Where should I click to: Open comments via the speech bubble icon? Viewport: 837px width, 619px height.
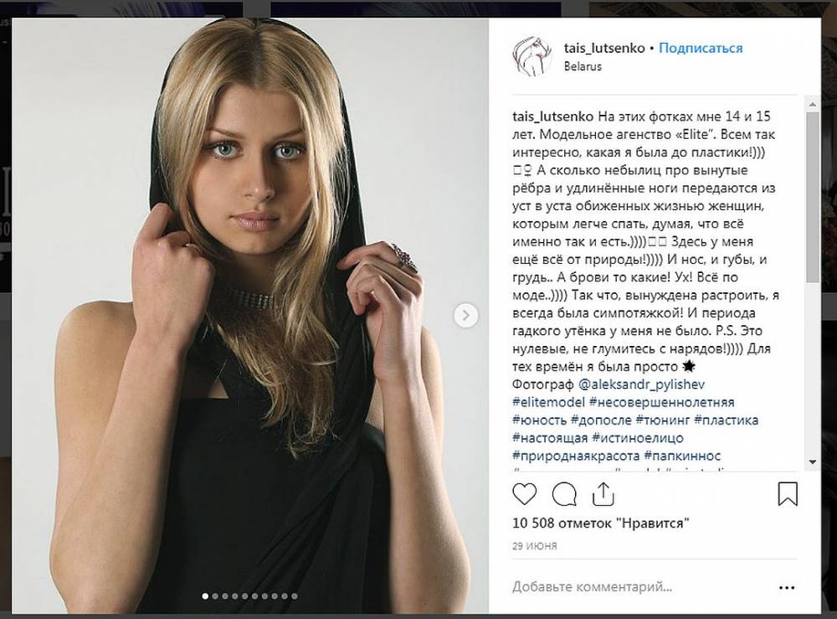(564, 494)
